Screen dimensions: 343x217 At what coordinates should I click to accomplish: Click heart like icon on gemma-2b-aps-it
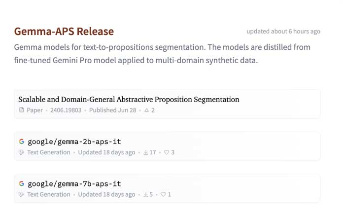click(x=167, y=152)
